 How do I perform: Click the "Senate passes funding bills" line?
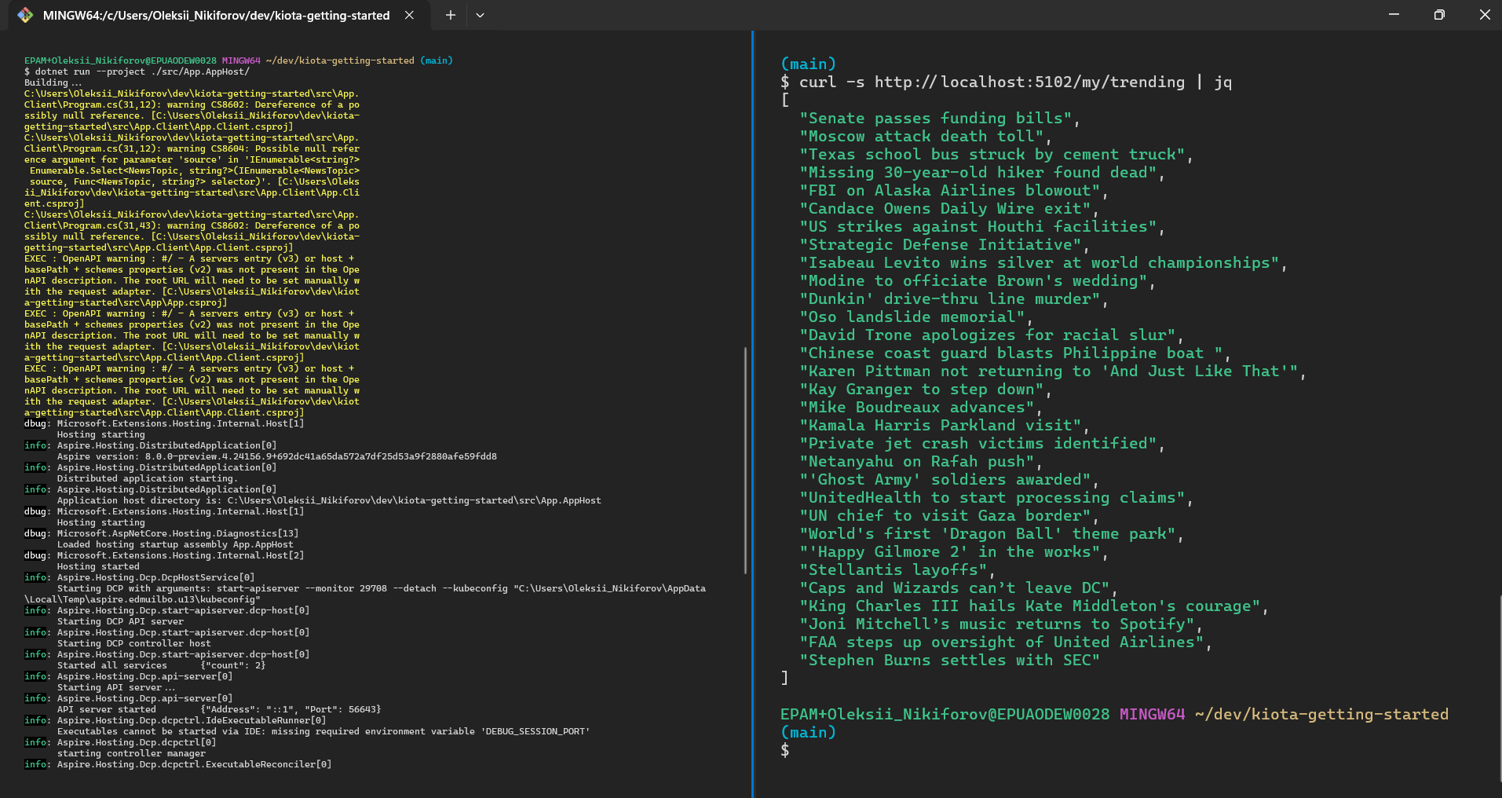coord(939,118)
